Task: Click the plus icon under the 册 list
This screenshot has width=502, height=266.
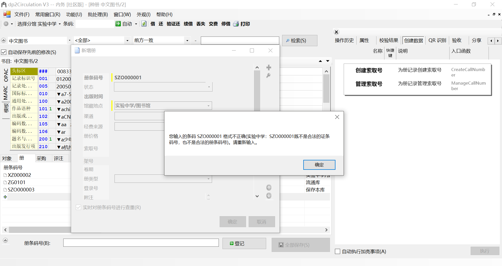Action: pos(5,197)
